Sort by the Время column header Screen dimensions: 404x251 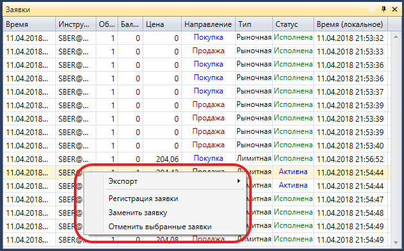(x=29, y=24)
